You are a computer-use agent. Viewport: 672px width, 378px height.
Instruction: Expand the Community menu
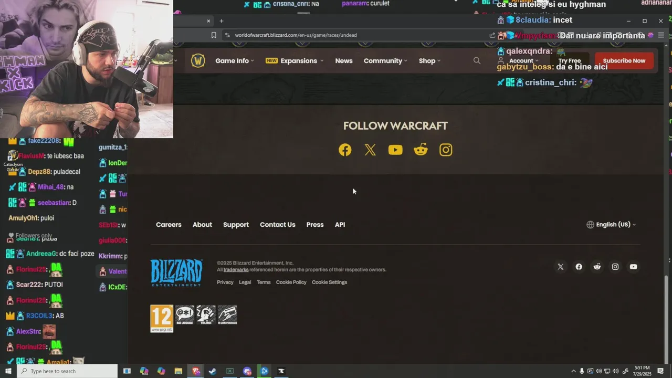(x=385, y=61)
